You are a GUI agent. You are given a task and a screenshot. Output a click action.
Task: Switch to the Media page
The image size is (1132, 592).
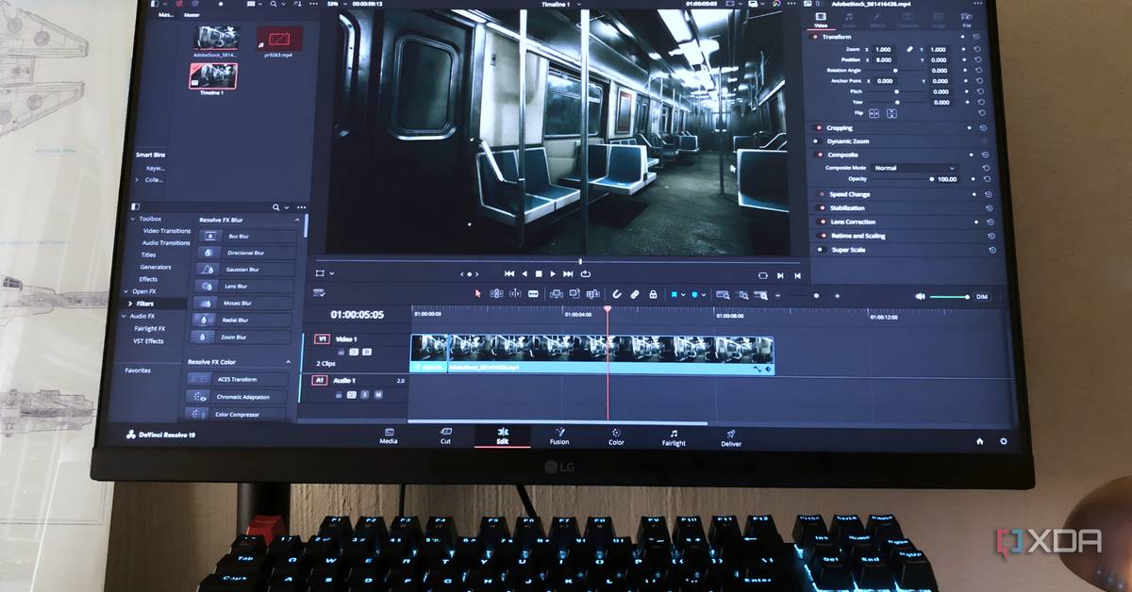[x=389, y=436]
